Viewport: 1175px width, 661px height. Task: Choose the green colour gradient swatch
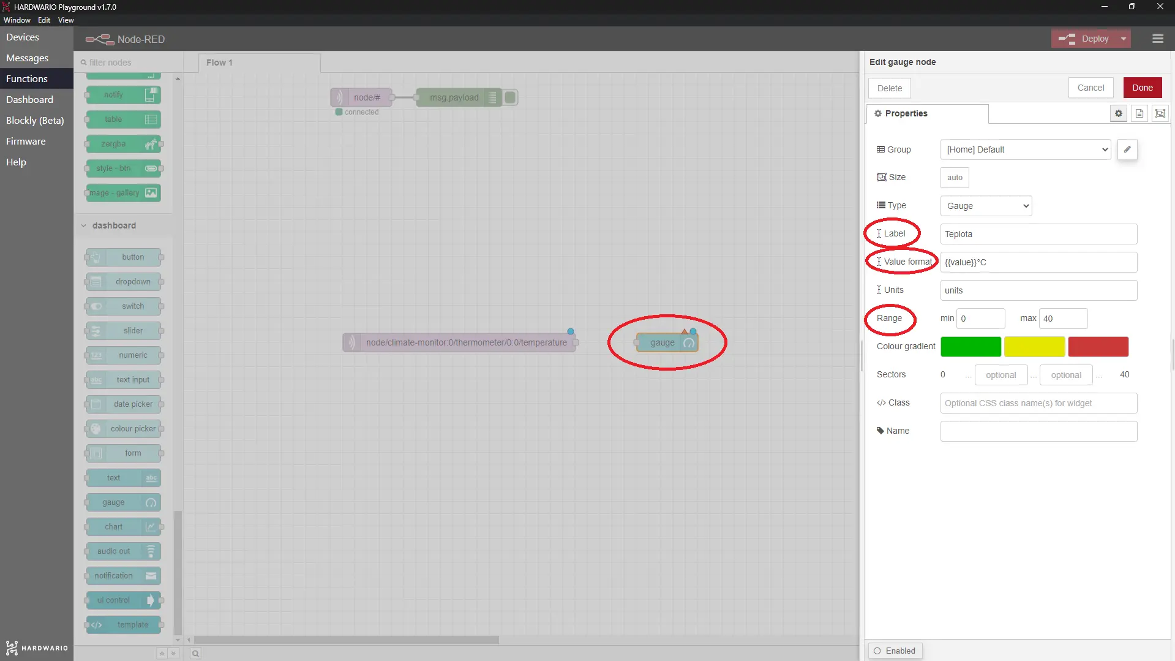click(x=970, y=347)
